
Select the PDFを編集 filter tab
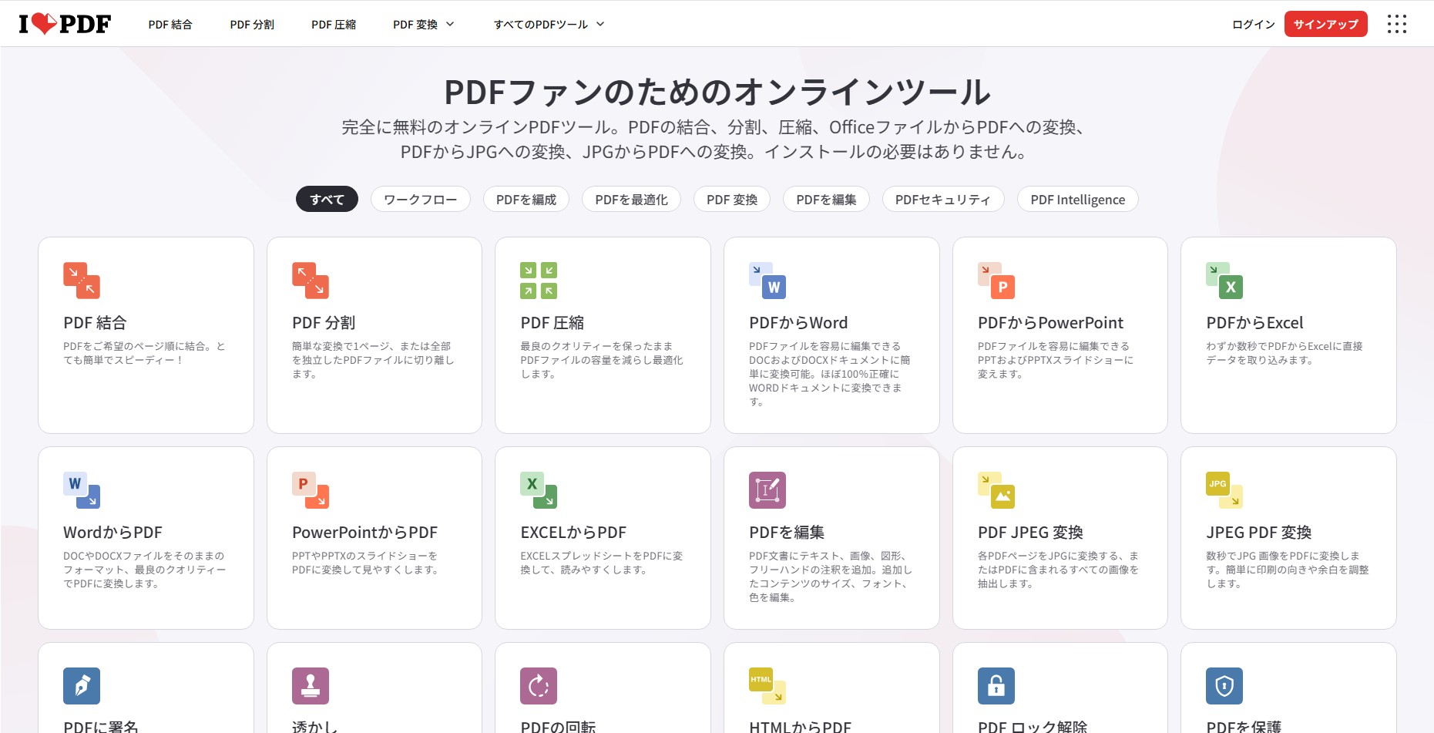pyautogui.click(x=826, y=199)
